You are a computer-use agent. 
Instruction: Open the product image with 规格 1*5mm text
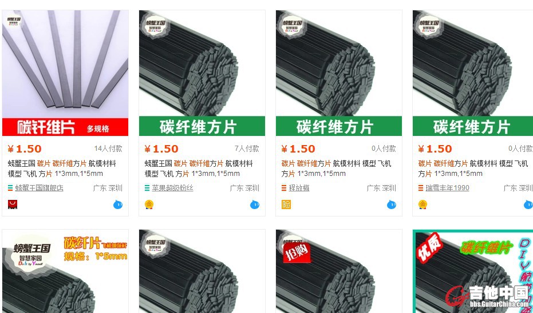(x=65, y=271)
